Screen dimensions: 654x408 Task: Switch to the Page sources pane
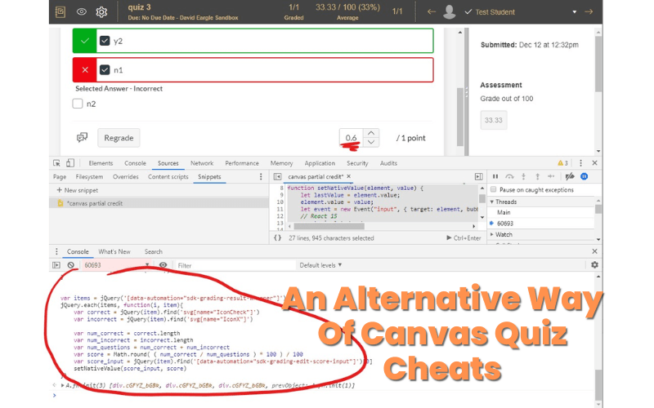(x=60, y=177)
